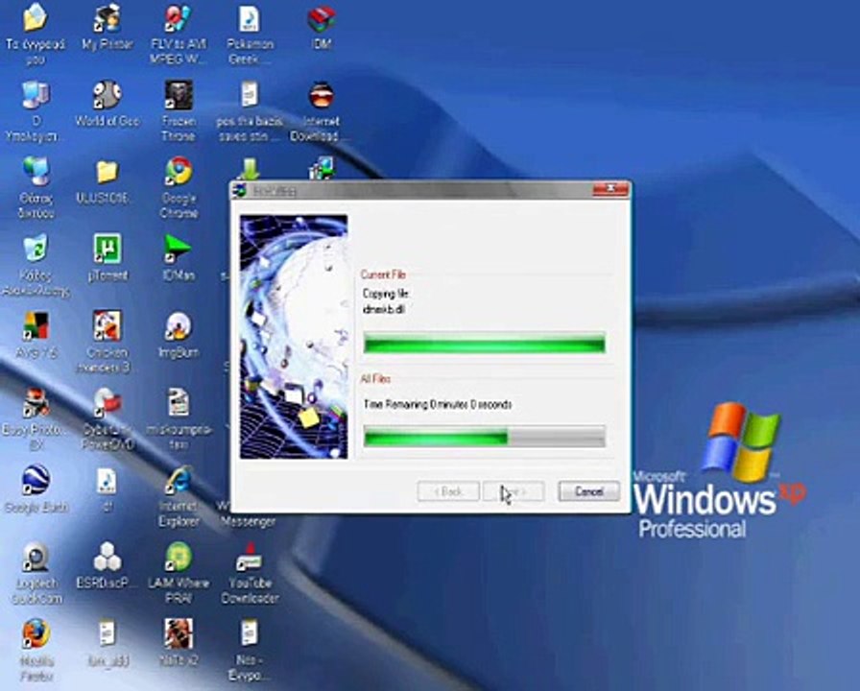Select the midikoumpia-tan video file
The image size is (860, 691).
(179, 402)
